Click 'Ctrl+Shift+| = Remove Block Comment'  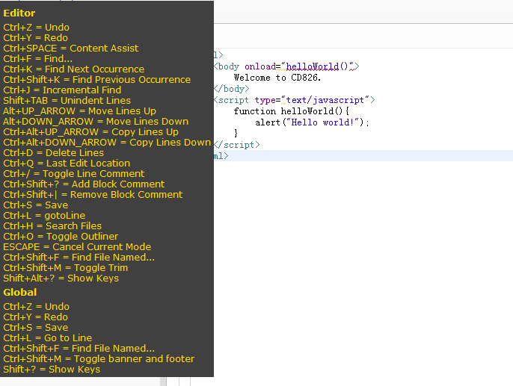point(93,195)
